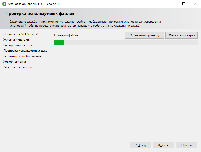
Task: Select the Обновление SQL Server 2019 step
Action: (x=23, y=34)
